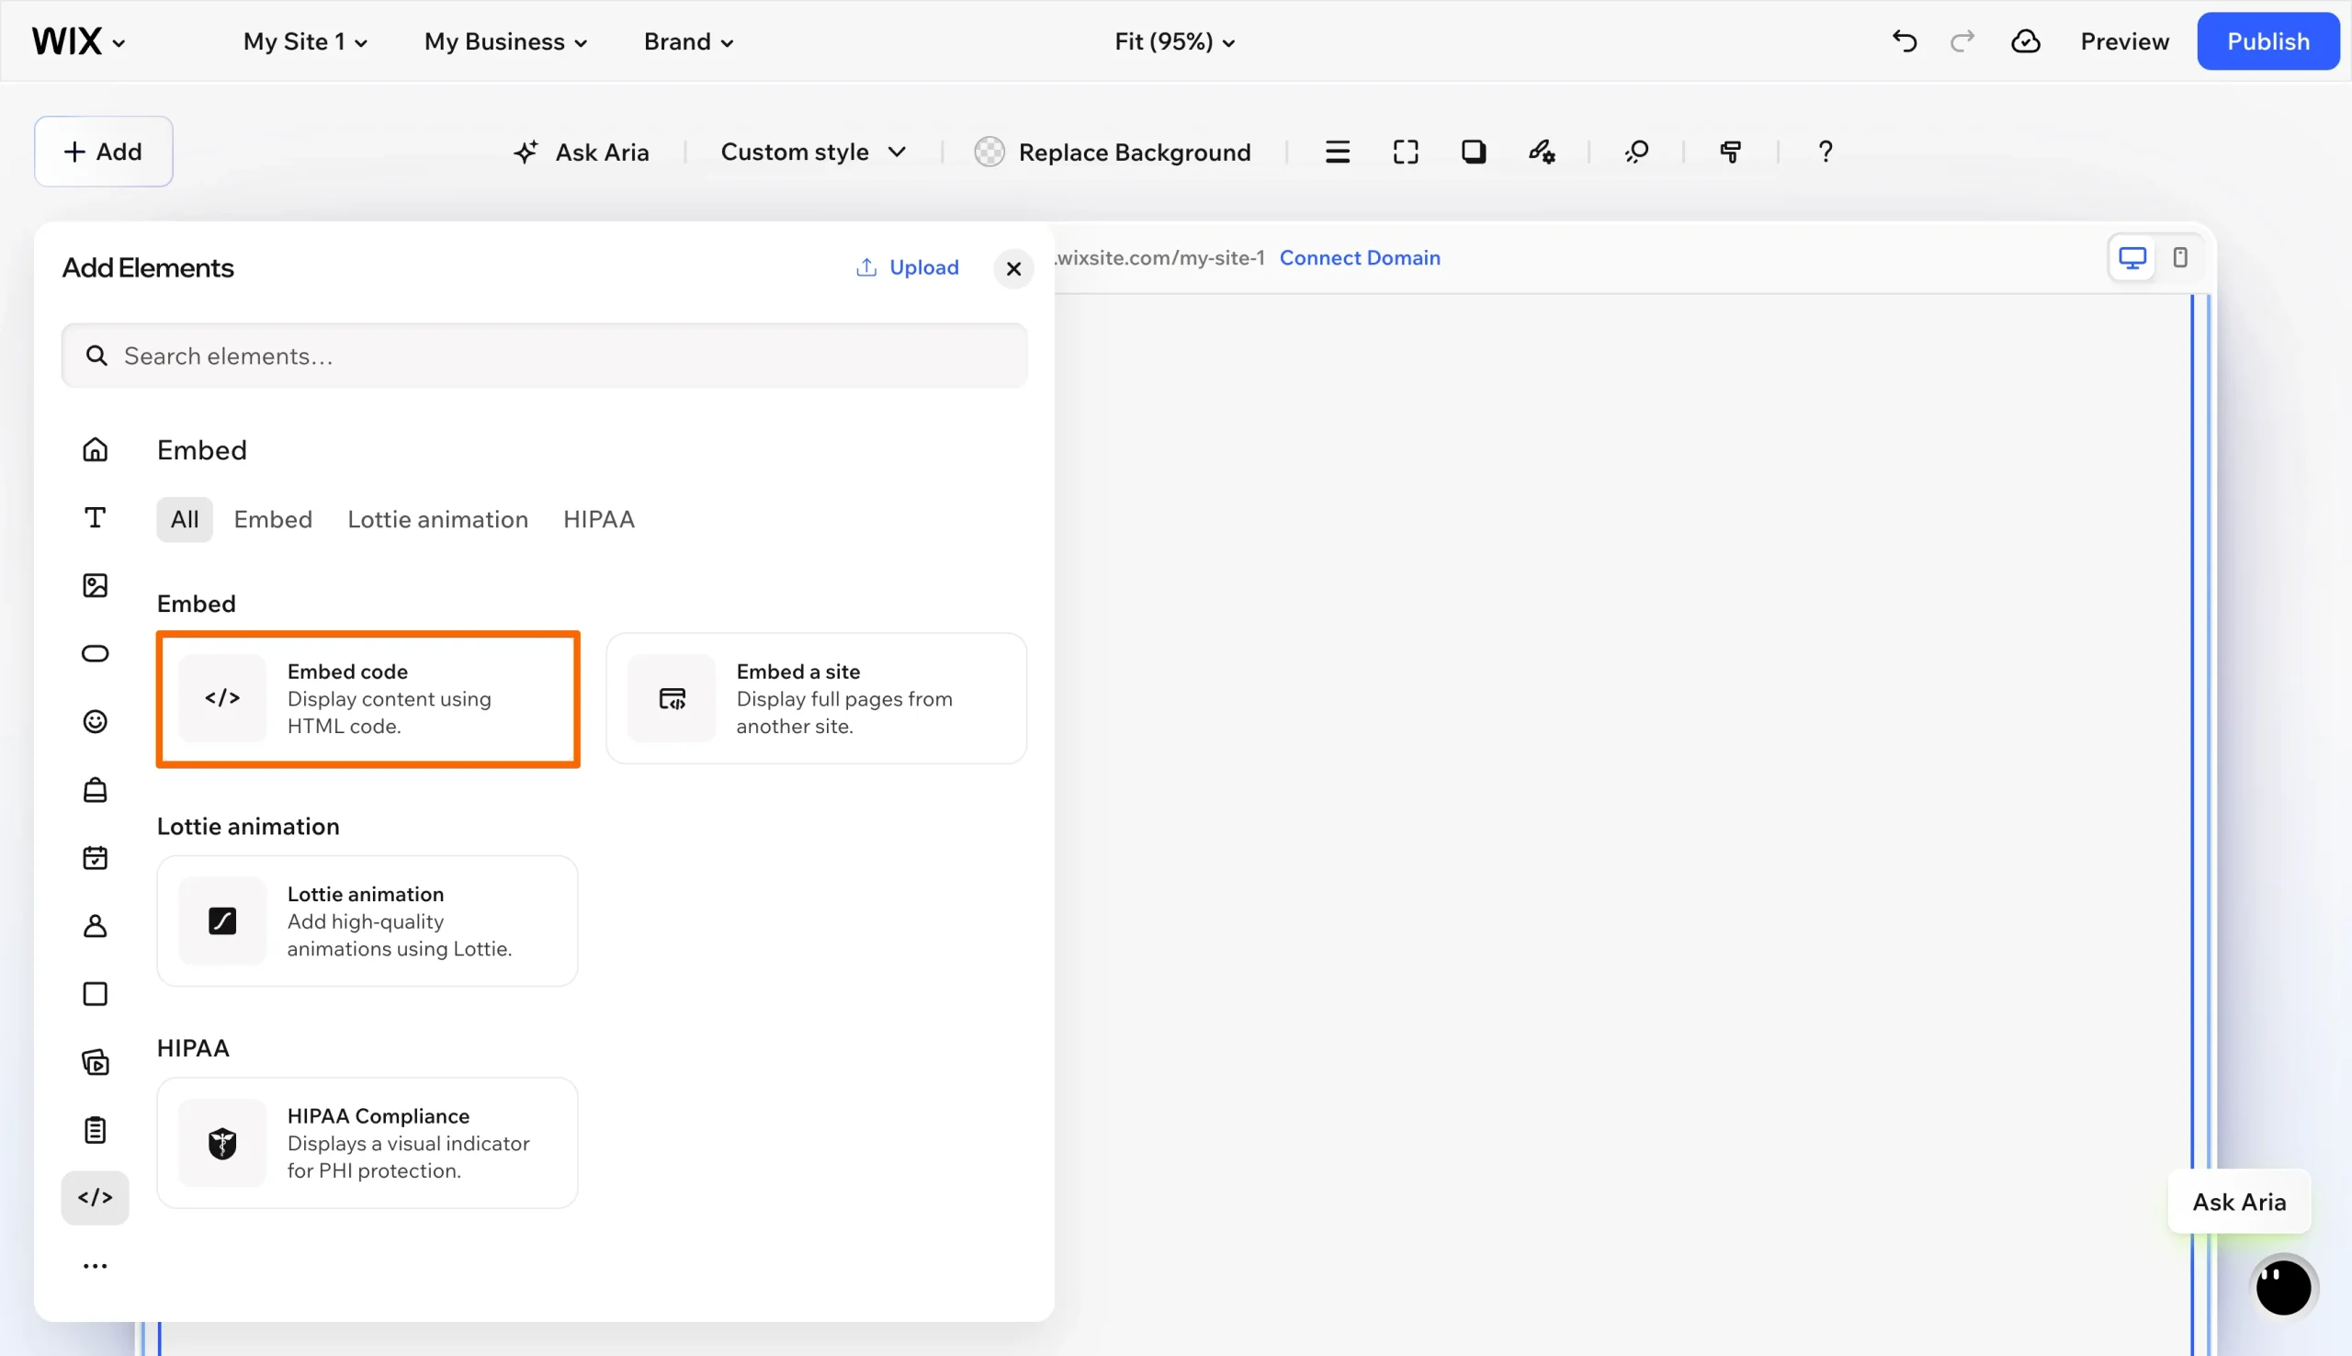Undo the last action
This screenshot has width=2352, height=1356.
[1905, 41]
